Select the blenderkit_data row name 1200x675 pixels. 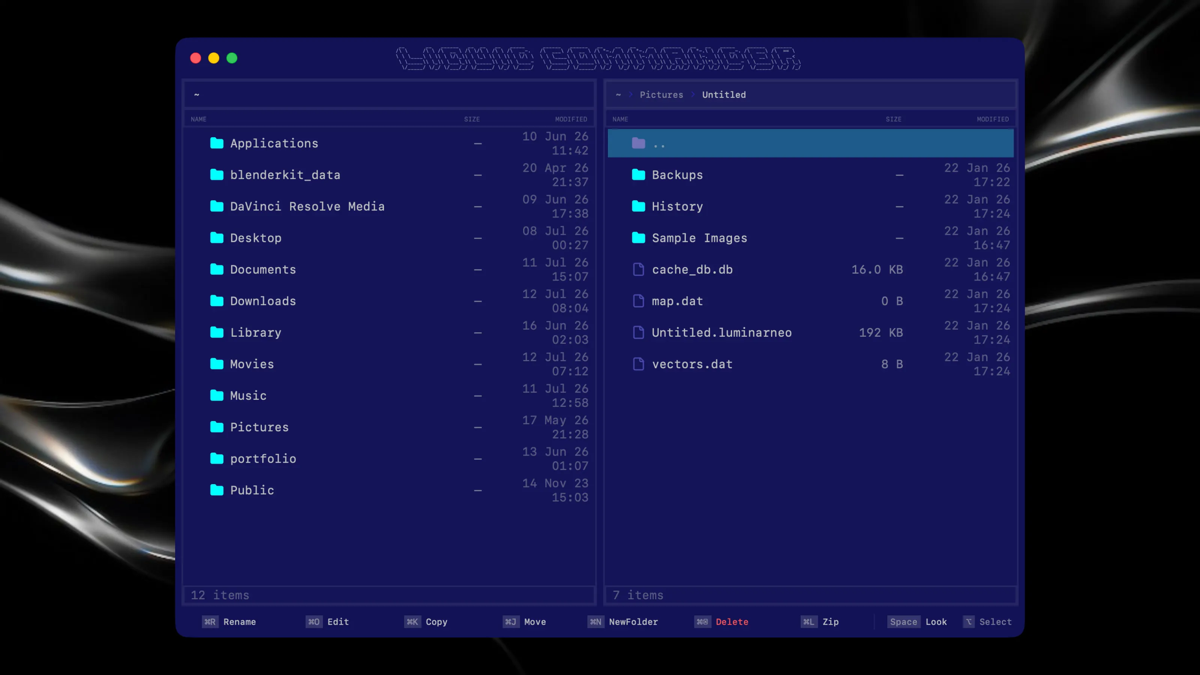(285, 175)
